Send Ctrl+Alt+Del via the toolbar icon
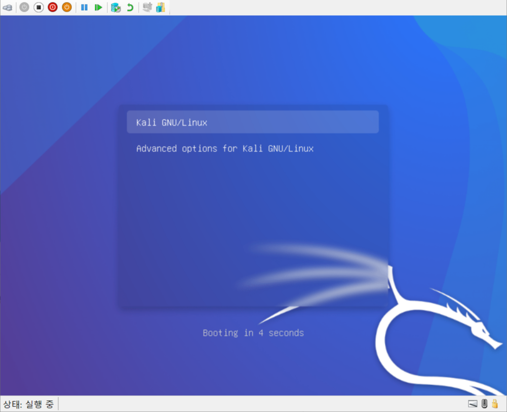Viewport: 507px width, 412px height. [x=8, y=7]
